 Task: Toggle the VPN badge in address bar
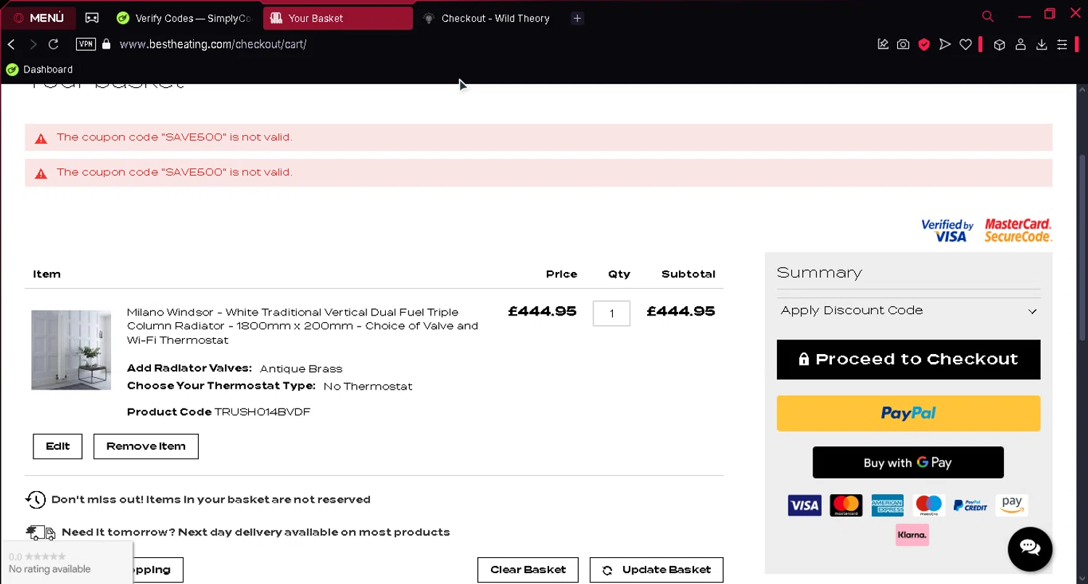click(x=86, y=44)
